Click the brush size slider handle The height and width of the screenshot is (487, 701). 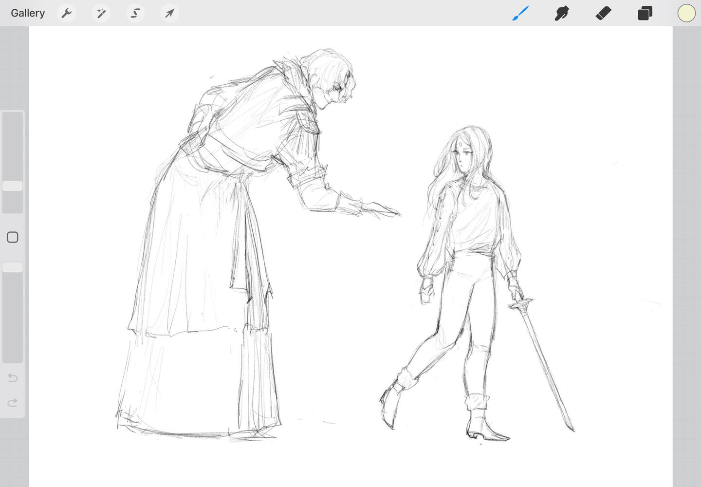tap(13, 186)
